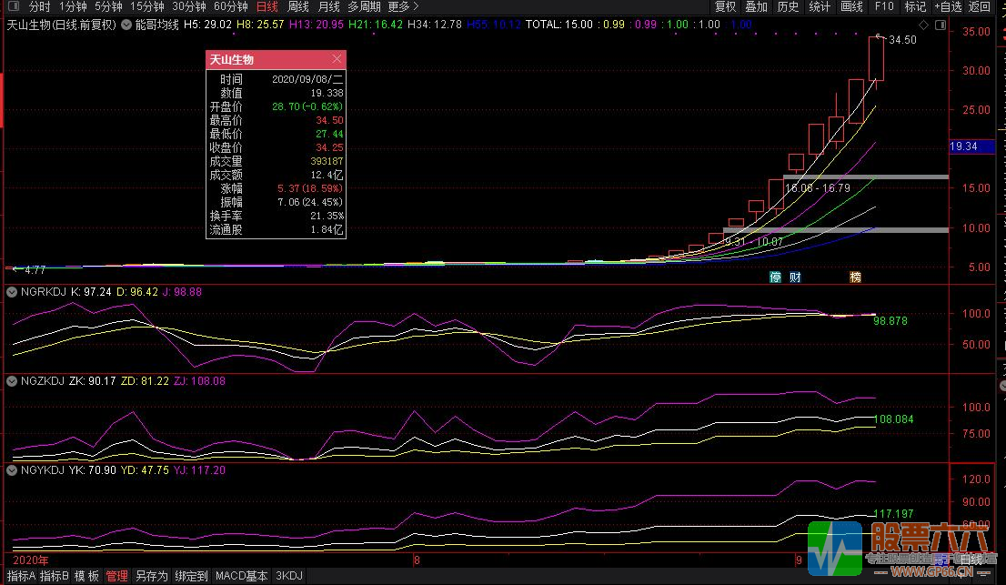Select the 30分钟 period

pyautogui.click(x=189, y=6)
